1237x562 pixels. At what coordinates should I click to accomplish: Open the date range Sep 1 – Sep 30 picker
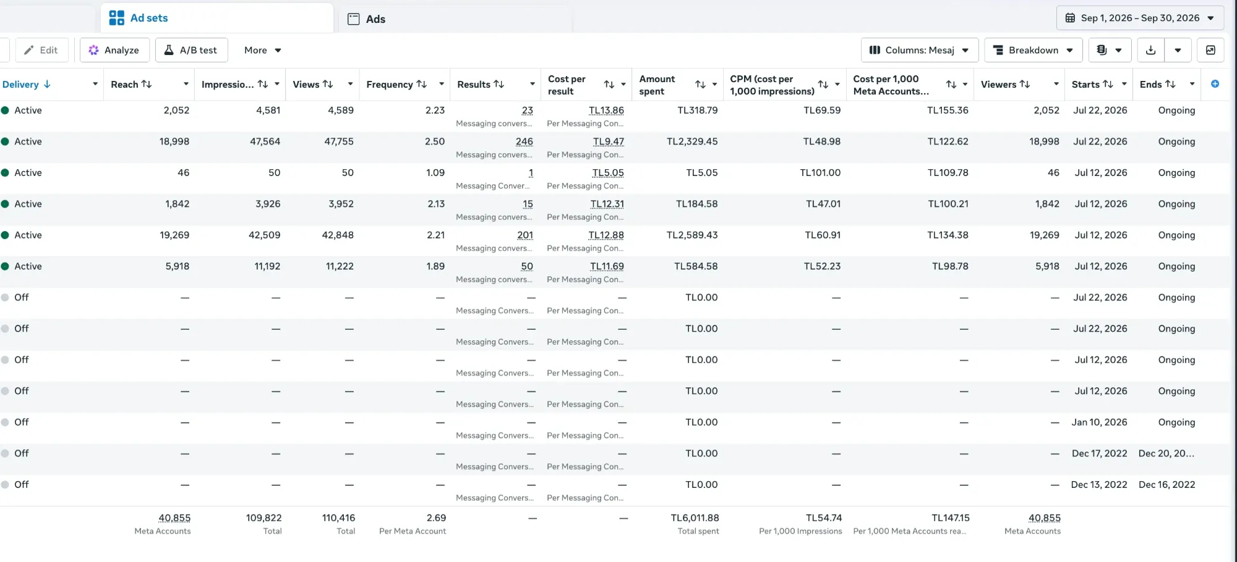pyautogui.click(x=1140, y=18)
